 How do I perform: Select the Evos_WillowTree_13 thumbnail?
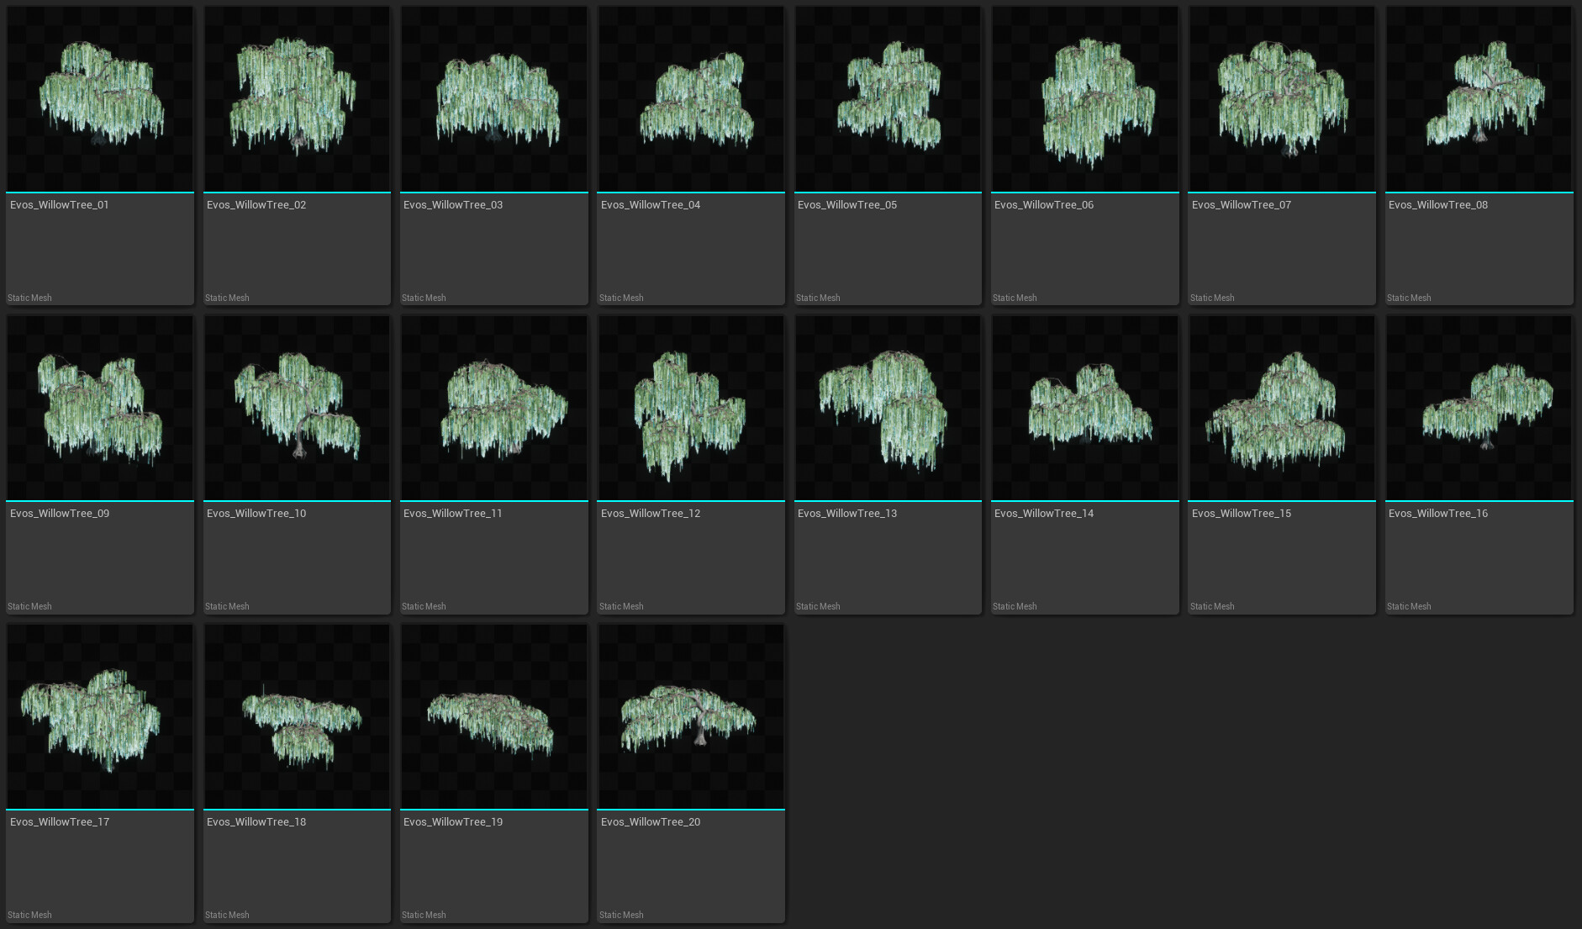[x=888, y=408]
